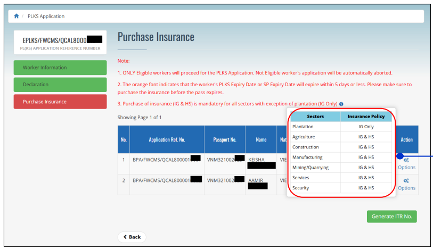Image resolution: width=433 pixels, height=249 pixels.
Task: Click Services sector row in tooltip
Action: 341,178
